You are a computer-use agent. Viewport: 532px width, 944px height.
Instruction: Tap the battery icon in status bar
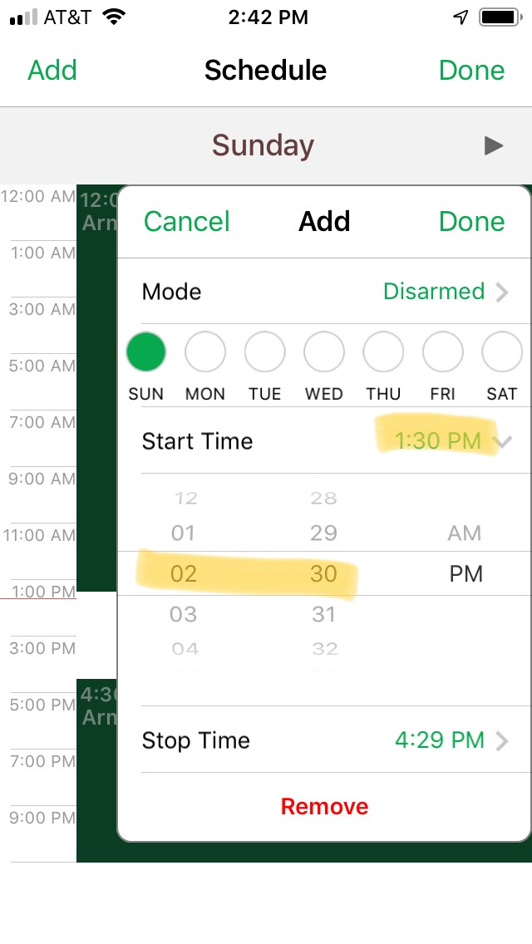(x=500, y=17)
